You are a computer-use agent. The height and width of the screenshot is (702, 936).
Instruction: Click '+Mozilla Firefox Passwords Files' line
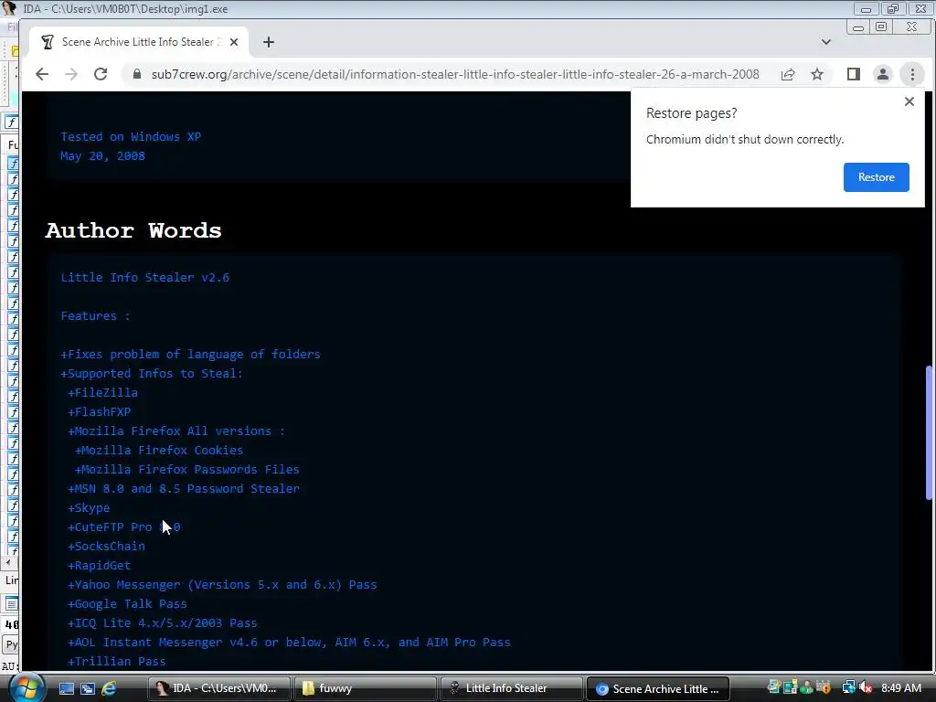pos(186,469)
